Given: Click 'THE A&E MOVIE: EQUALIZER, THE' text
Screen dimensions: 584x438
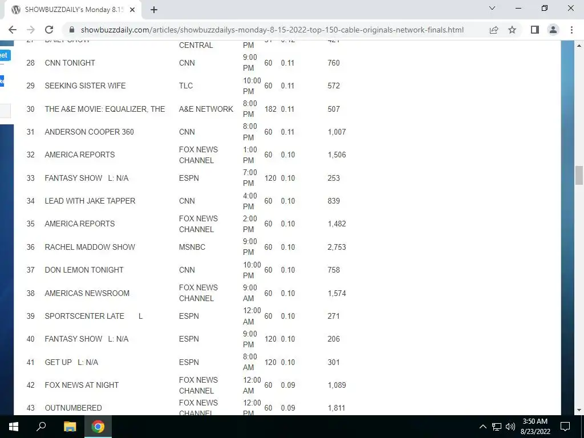Looking at the screenshot, I should 105,109.
